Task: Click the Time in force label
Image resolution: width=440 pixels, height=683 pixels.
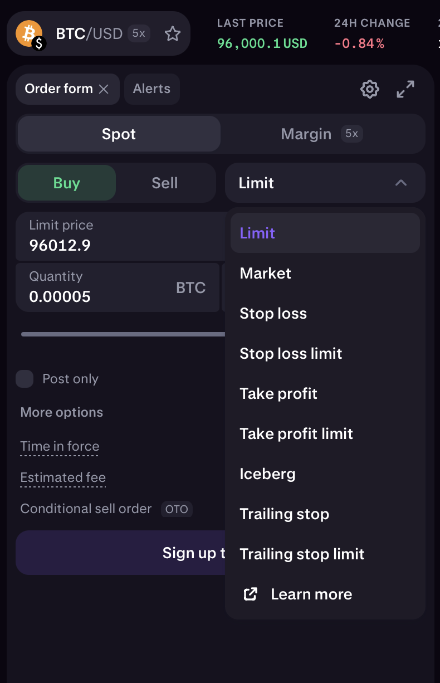Action: (60, 447)
